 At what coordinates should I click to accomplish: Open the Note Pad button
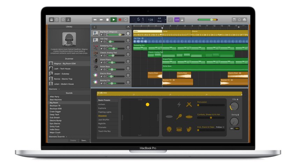pos(234,20)
